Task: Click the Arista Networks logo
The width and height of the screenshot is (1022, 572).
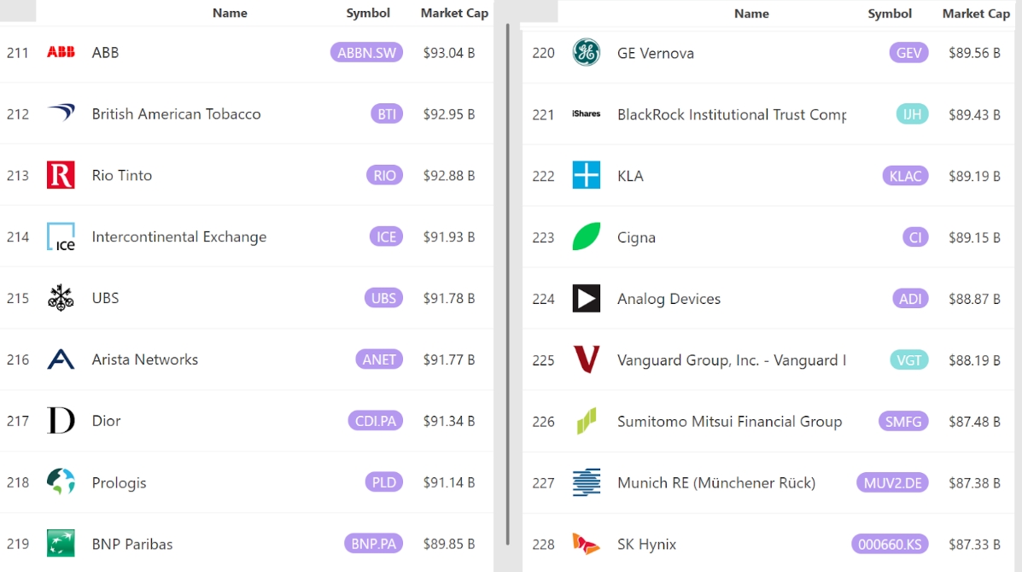Action: click(x=61, y=359)
